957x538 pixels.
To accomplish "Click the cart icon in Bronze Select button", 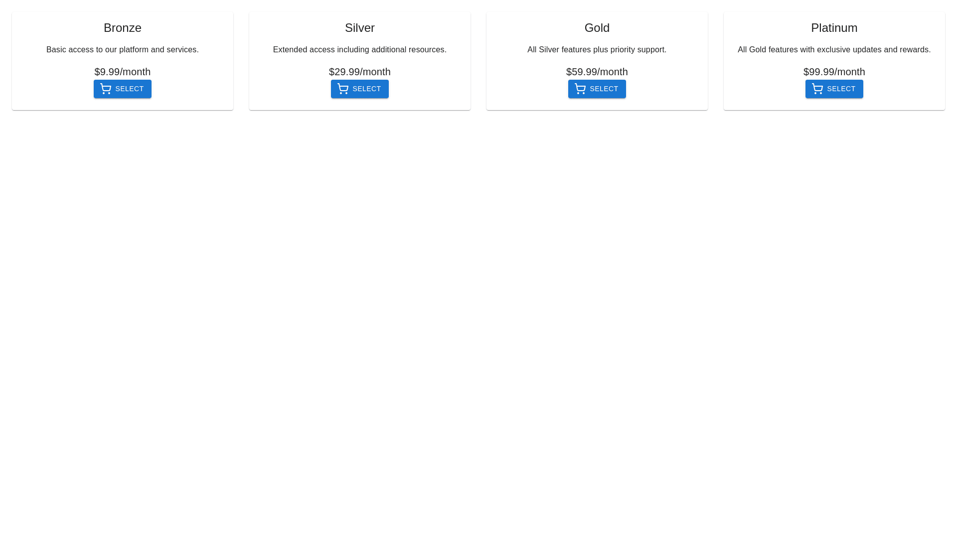I will click(x=106, y=89).
